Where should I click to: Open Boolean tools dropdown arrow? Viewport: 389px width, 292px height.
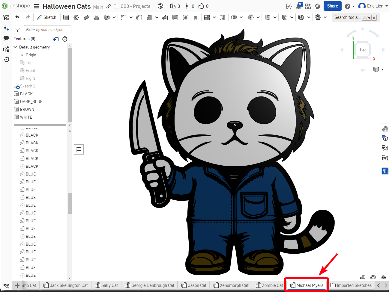(241, 17)
